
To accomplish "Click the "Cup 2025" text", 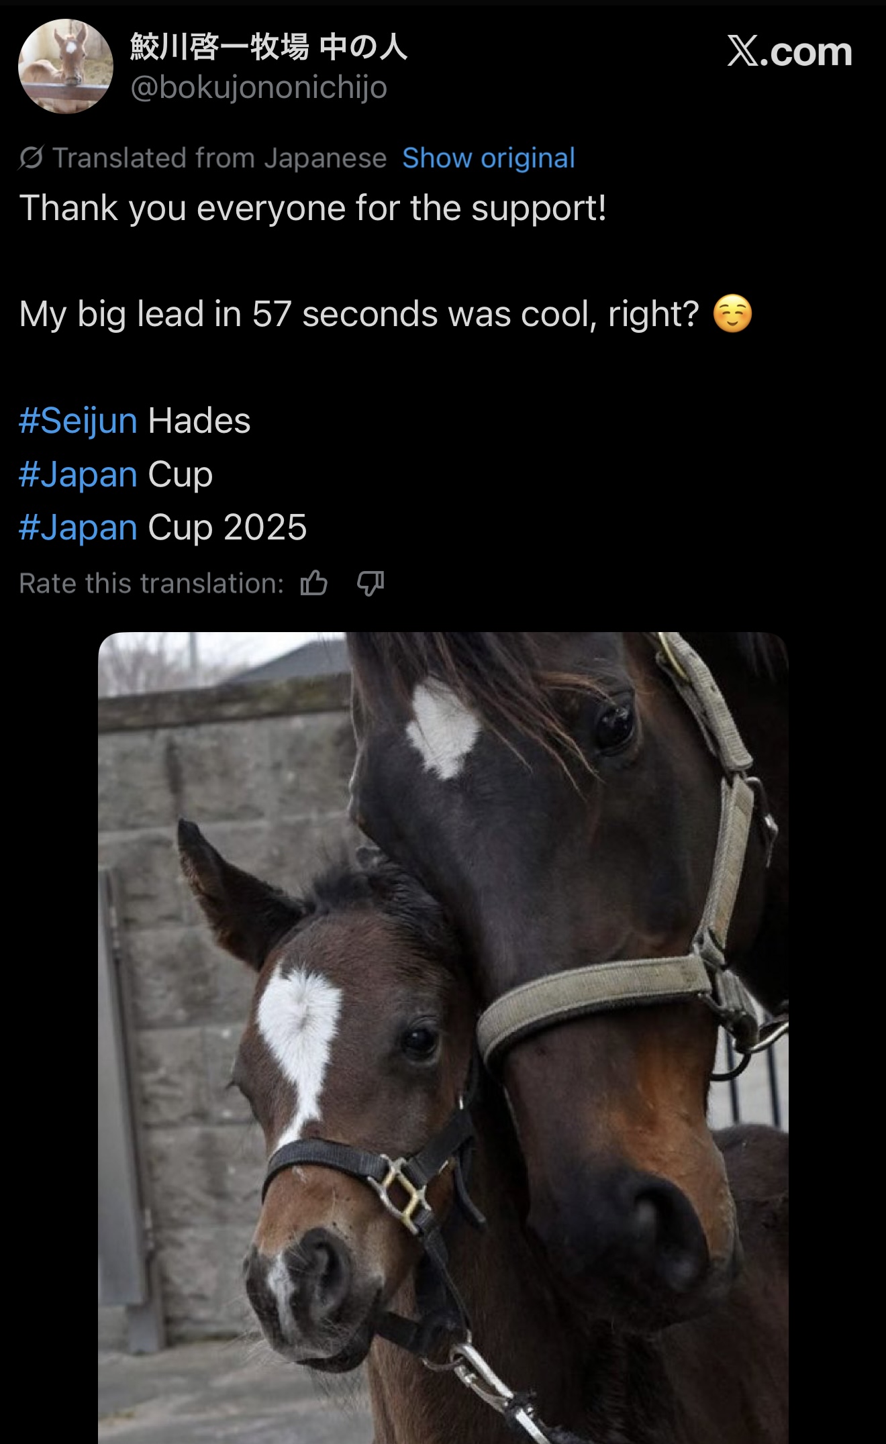I will coord(228,527).
